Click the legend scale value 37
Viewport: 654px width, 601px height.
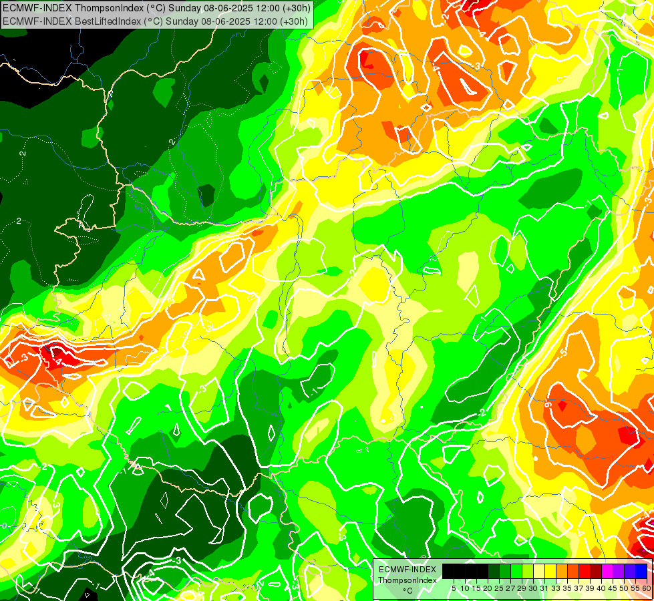[x=579, y=588]
